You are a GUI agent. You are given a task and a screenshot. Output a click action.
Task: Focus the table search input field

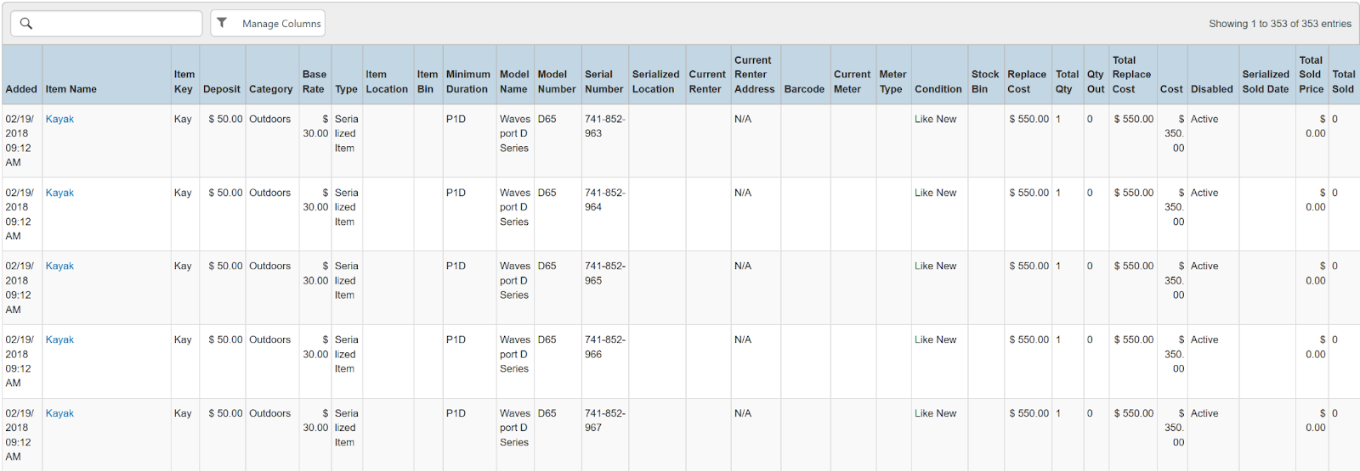116,24
